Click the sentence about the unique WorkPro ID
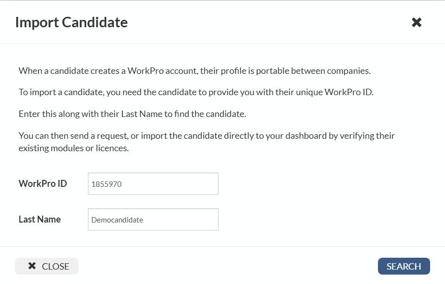The image size is (445, 284). (x=196, y=92)
